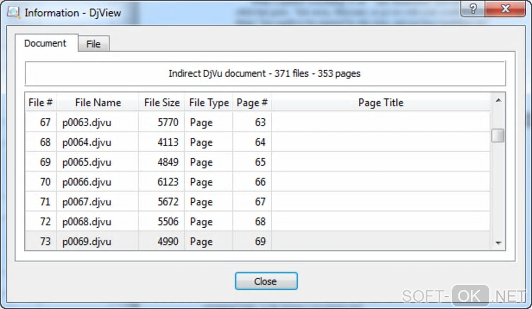This screenshot has height=309, width=532.
Task: Switch to the File tab
Action: click(93, 44)
